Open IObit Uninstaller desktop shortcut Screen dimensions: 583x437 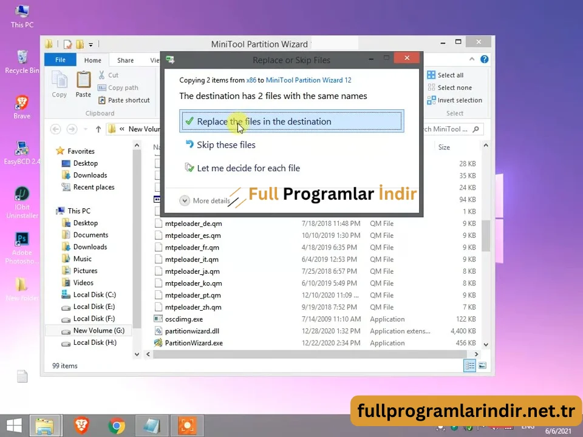pos(22,203)
